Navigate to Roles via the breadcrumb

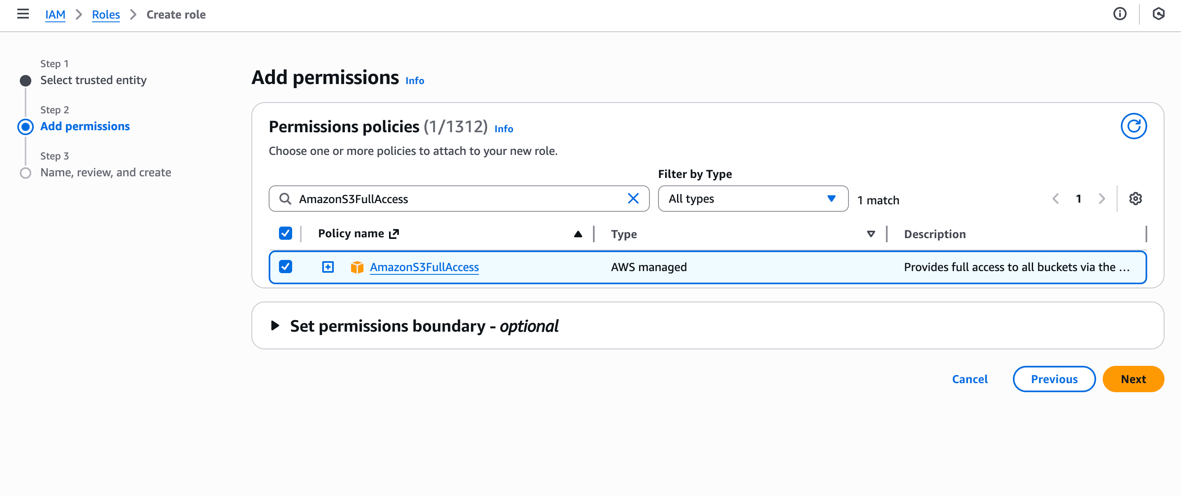pos(105,14)
